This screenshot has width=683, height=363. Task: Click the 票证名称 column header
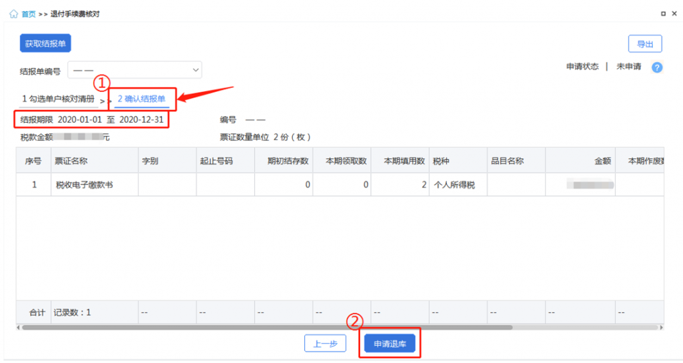coord(95,161)
